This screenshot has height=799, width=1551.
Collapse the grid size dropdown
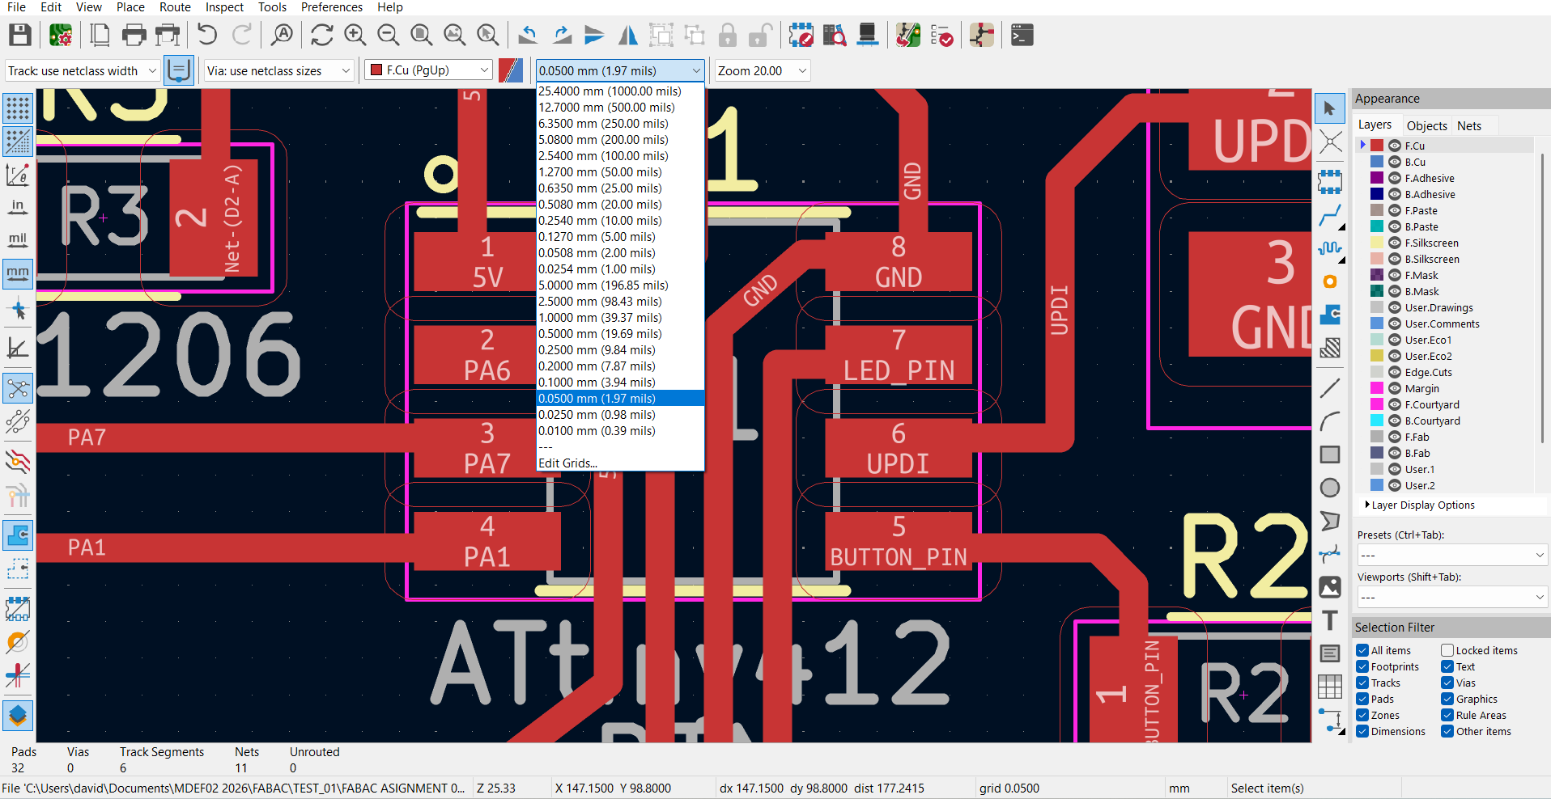(619, 70)
